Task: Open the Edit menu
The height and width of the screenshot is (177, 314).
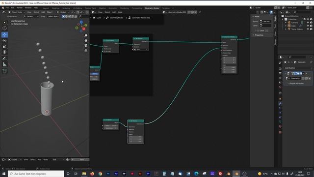Action: click(13, 8)
